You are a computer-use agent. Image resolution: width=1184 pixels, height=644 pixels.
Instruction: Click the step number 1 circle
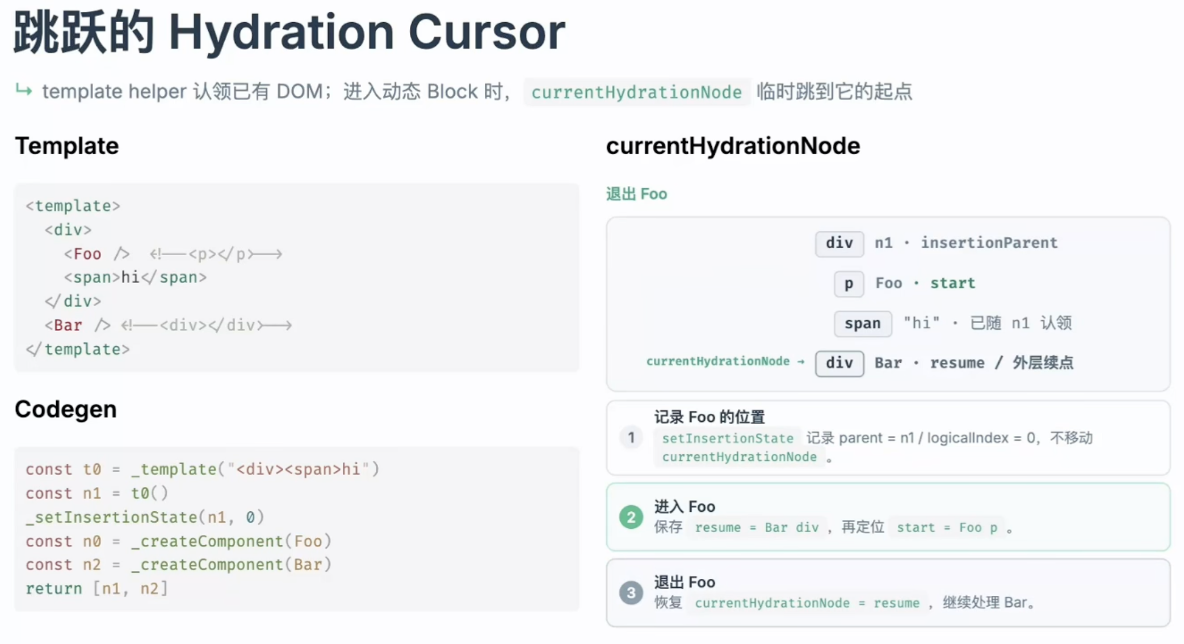pos(631,438)
